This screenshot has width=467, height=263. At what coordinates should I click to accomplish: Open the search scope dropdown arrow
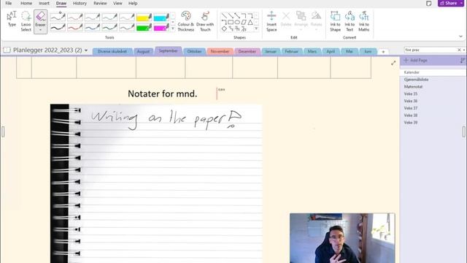pyautogui.click(x=464, y=50)
